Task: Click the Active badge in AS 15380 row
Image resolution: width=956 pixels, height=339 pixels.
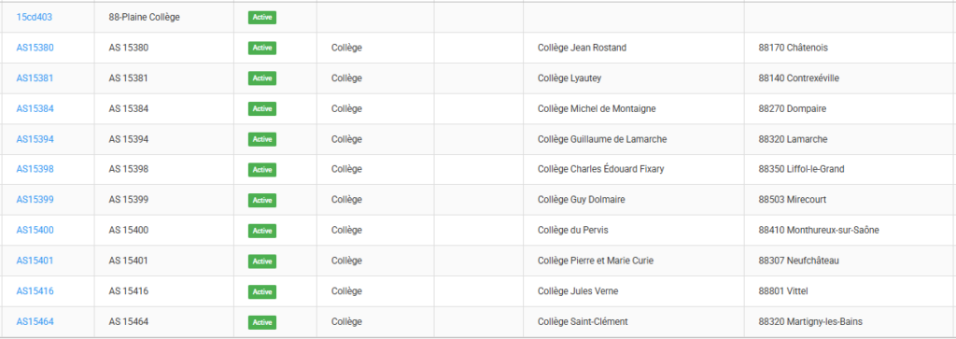Action: 262,49
